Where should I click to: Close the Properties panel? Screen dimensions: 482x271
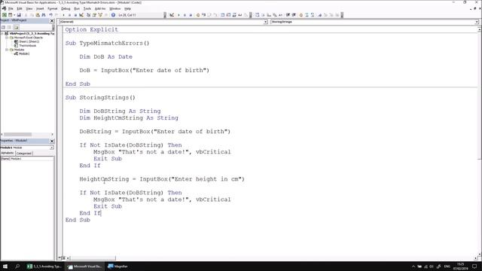click(x=52, y=141)
